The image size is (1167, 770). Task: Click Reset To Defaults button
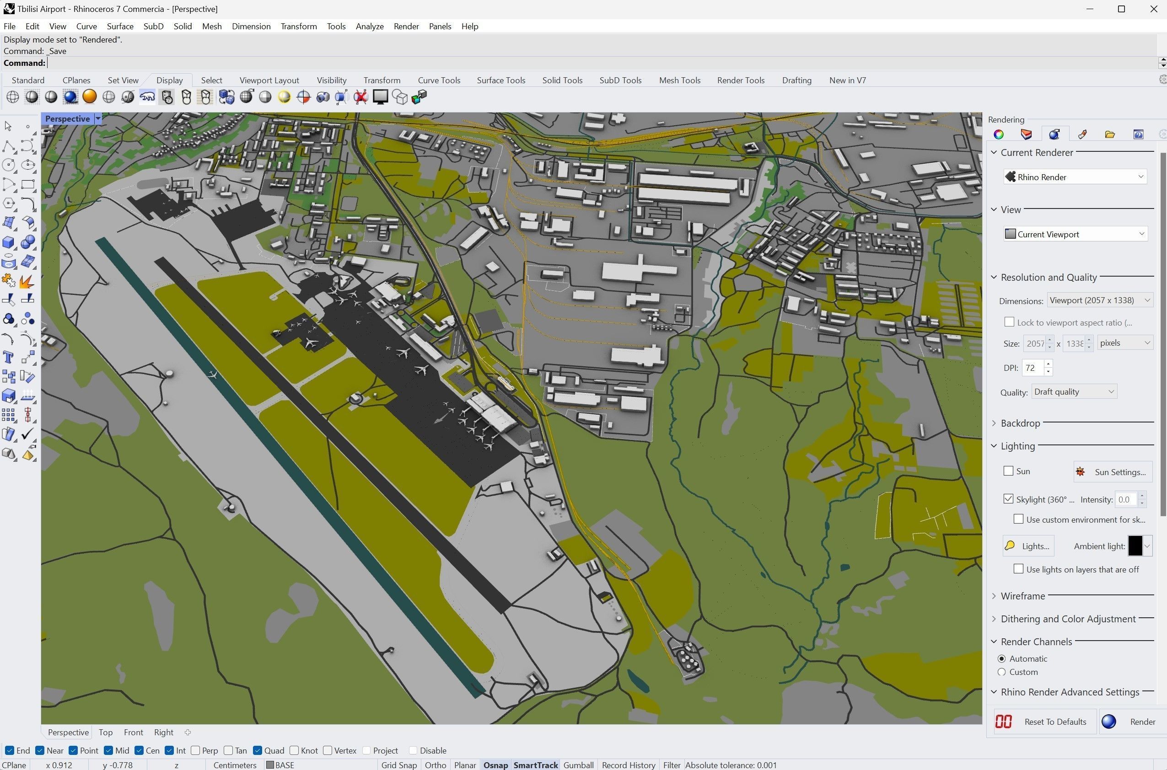coord(1045,722)
